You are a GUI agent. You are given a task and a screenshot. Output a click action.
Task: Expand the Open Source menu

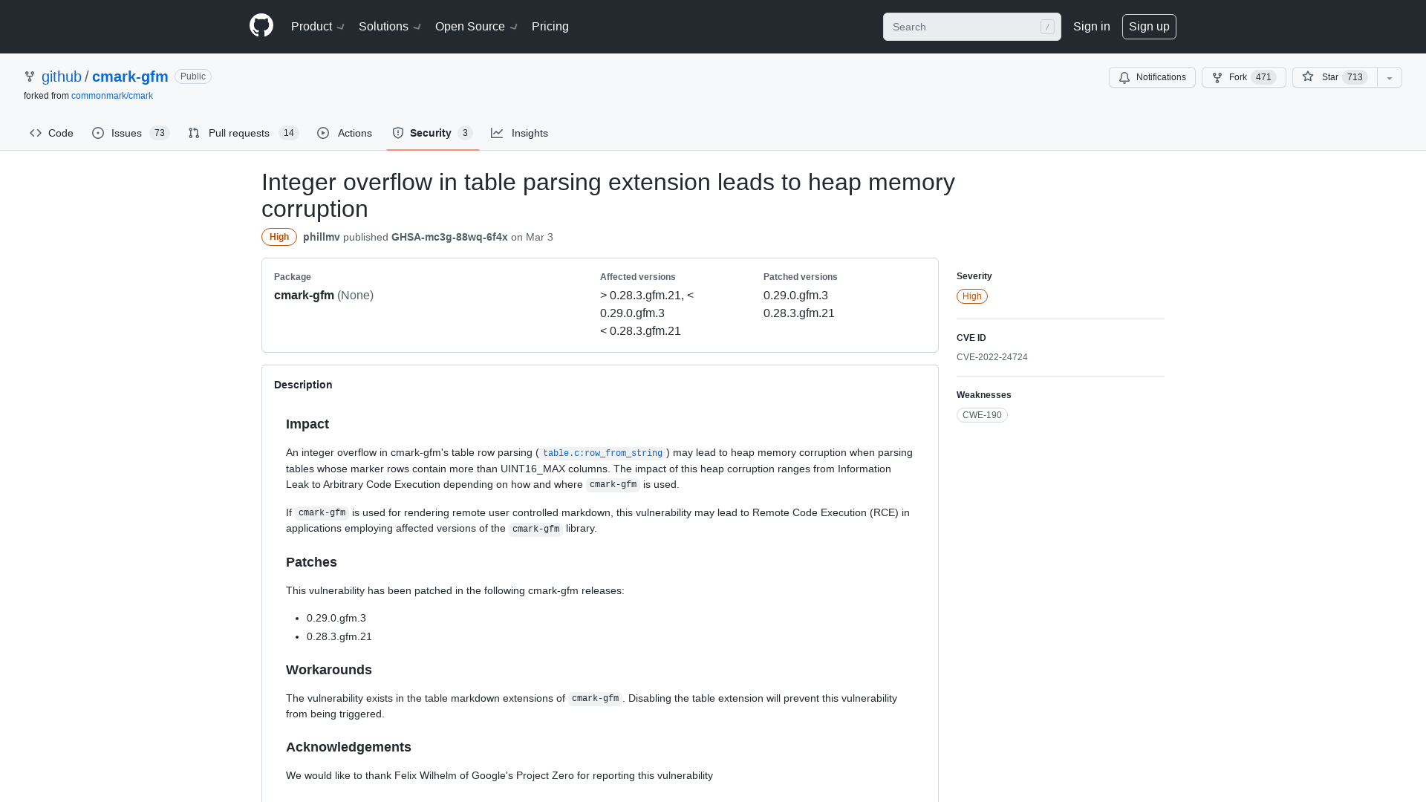click(x=476, y=27)
